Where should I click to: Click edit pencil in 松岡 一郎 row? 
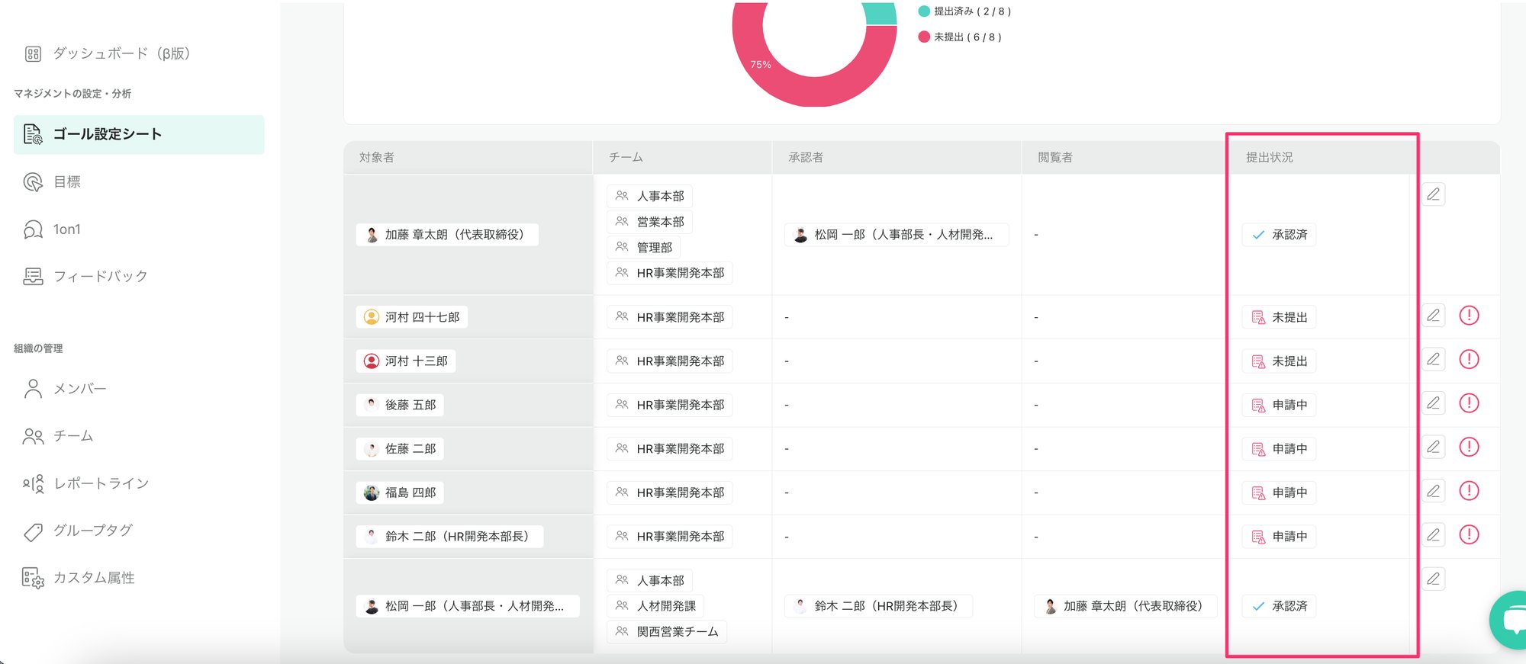pos(1433,579)
